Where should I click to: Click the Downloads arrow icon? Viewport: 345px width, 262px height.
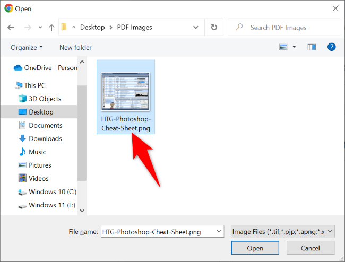(22, 138)
